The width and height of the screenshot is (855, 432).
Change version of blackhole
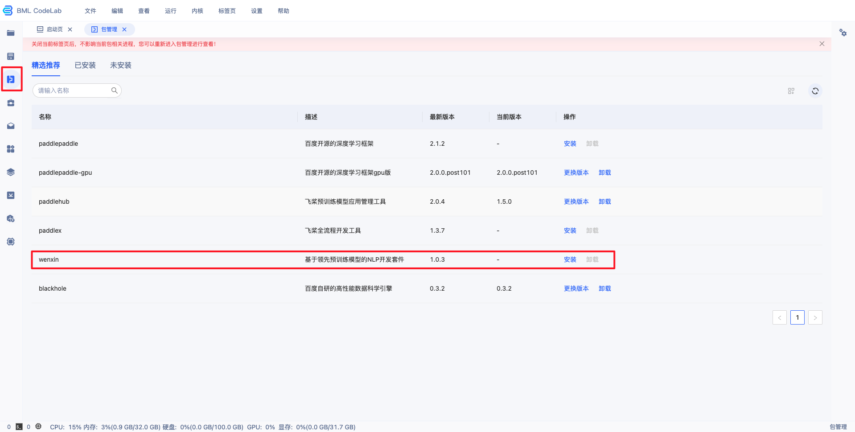pyautogui.click(x=576, y=288)
